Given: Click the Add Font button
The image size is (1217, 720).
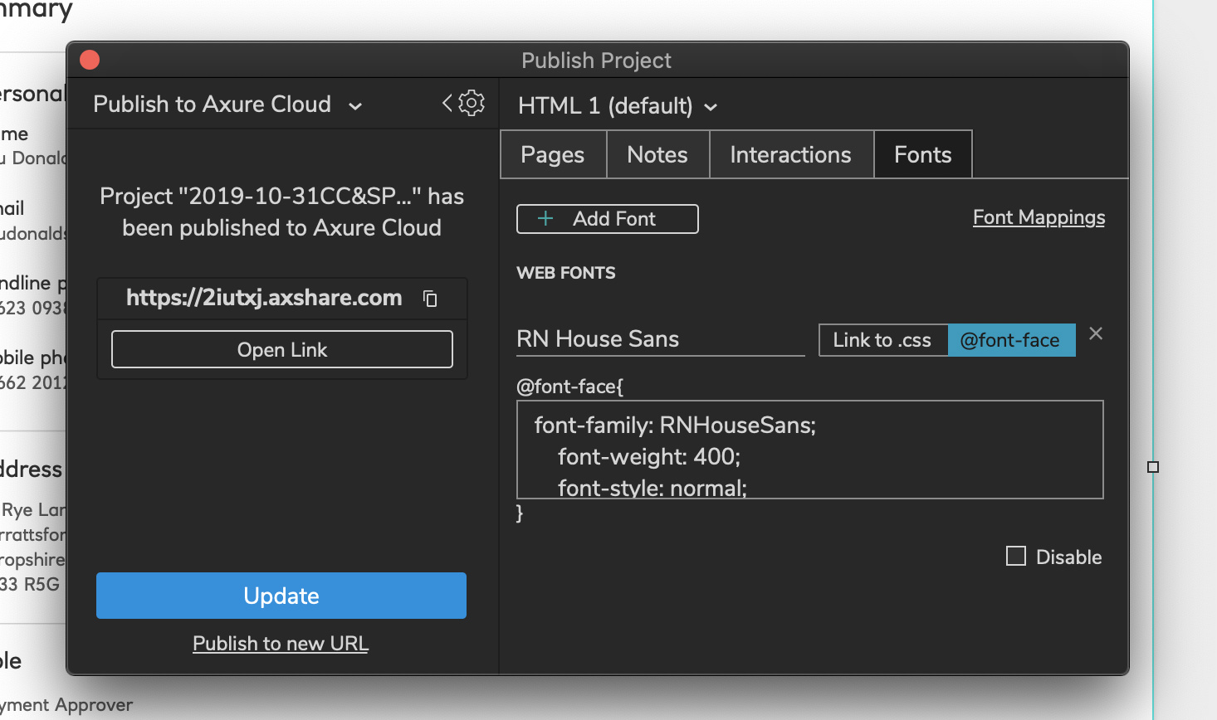Looking at the screenshot, I should pos(607,219).
